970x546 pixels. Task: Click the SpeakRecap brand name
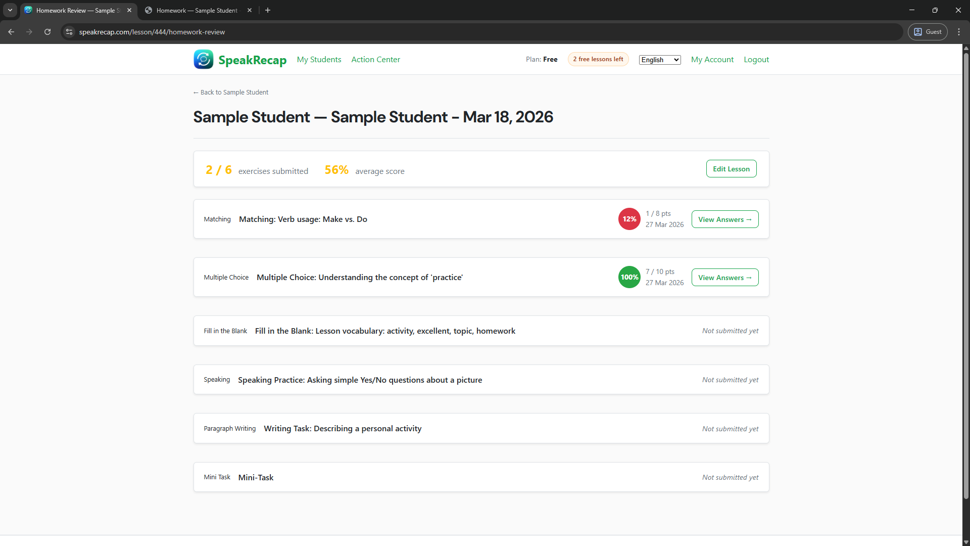click(x=252, y=60)
